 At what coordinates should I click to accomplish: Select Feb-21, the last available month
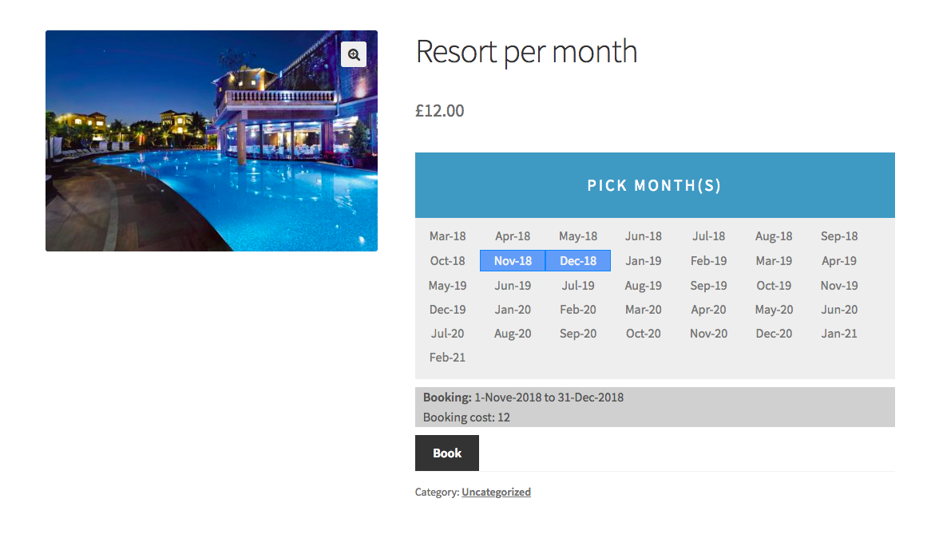coord(447,357)
